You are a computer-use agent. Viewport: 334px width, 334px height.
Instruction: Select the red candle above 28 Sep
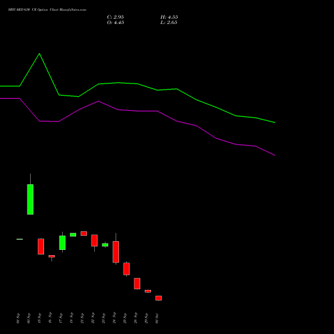(x=137, y=283)
